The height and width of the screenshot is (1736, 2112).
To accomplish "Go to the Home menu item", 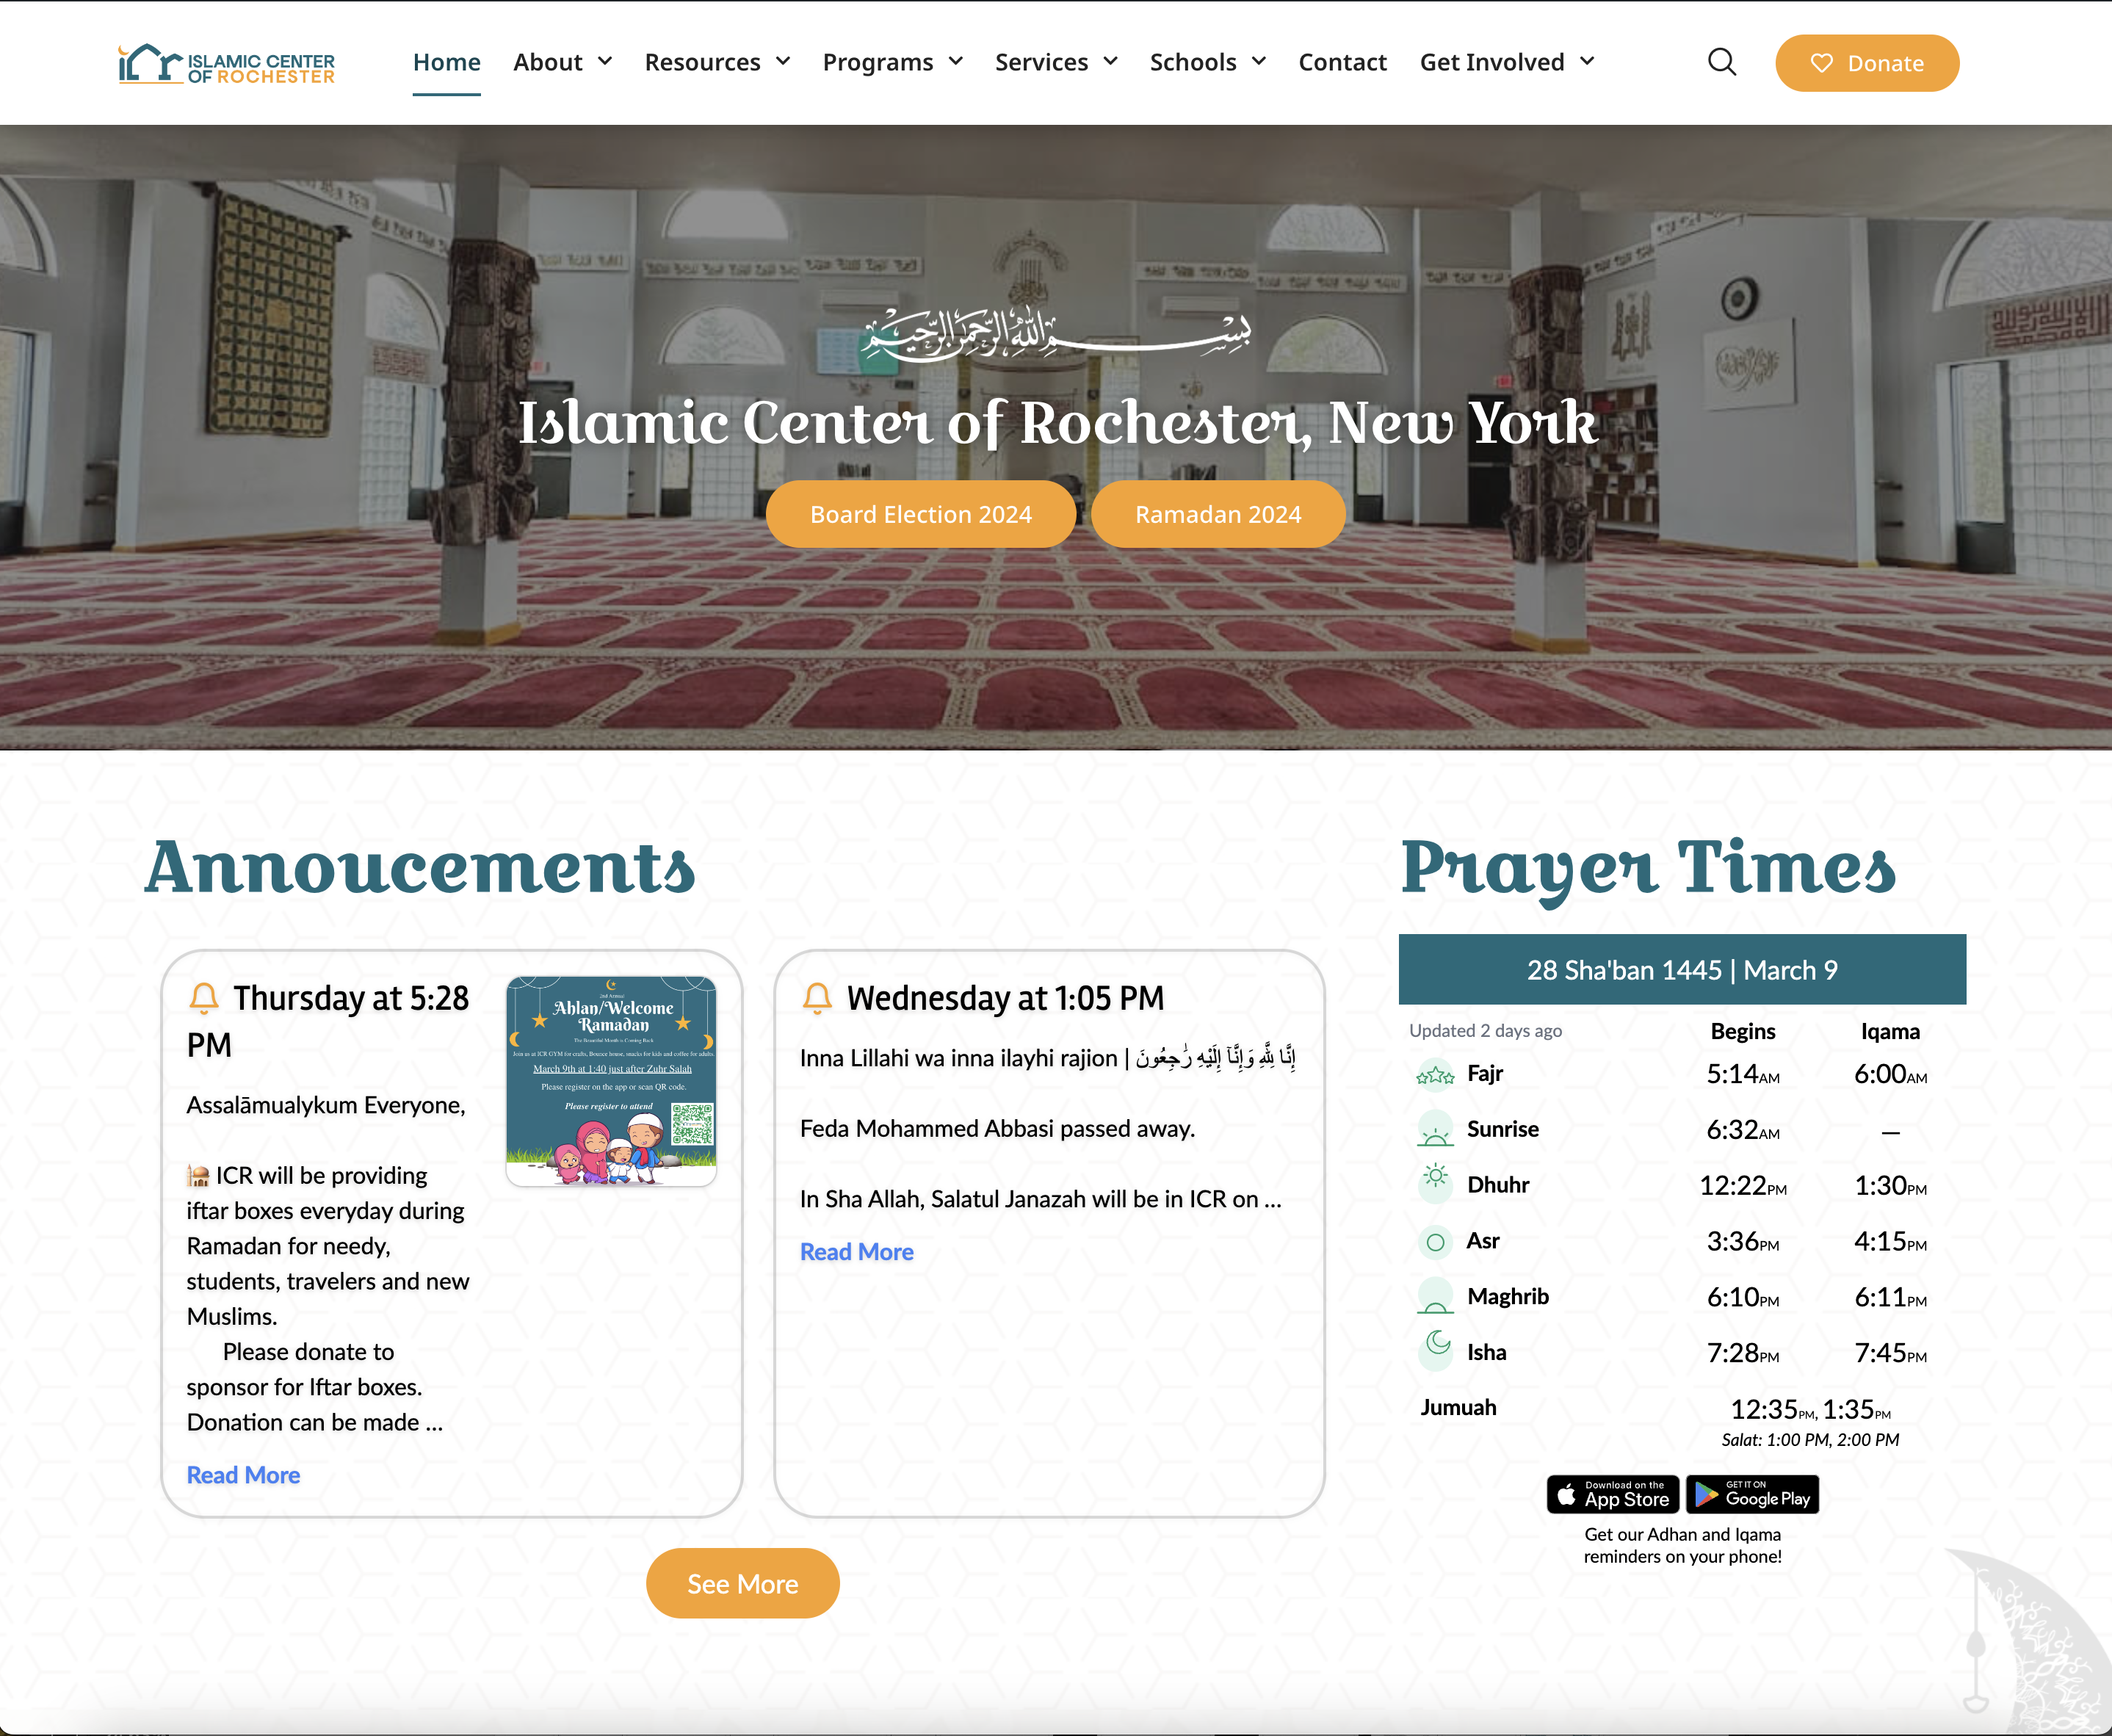I will (446, 62).
